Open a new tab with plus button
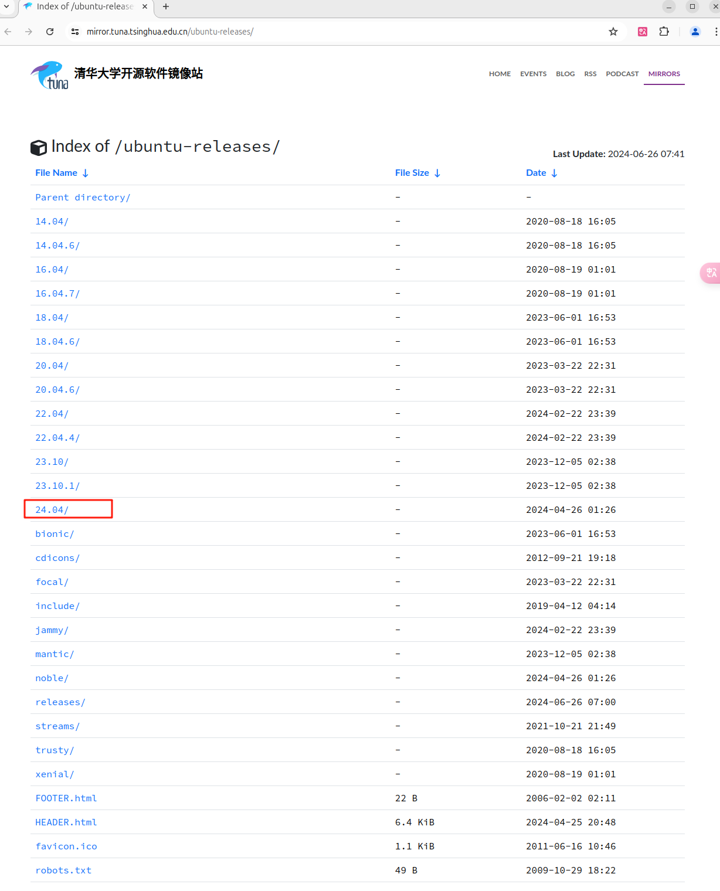The image size is (720, 891). (x=166, y=6)
